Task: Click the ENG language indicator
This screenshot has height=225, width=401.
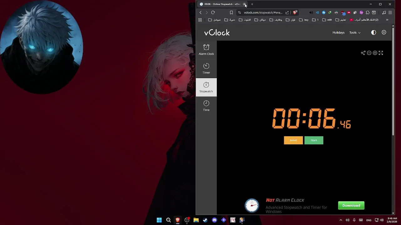Action: point(369,220)
